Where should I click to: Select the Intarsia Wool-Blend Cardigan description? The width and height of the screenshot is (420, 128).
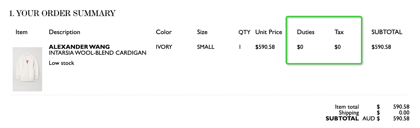point(97,53)
